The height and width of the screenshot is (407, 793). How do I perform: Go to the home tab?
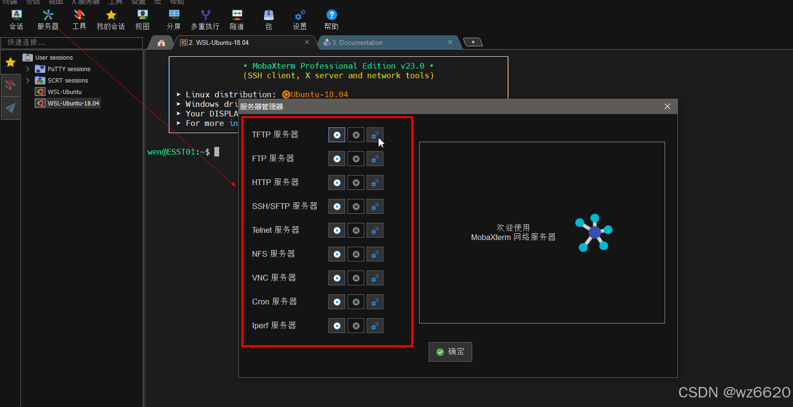(161, 42)
